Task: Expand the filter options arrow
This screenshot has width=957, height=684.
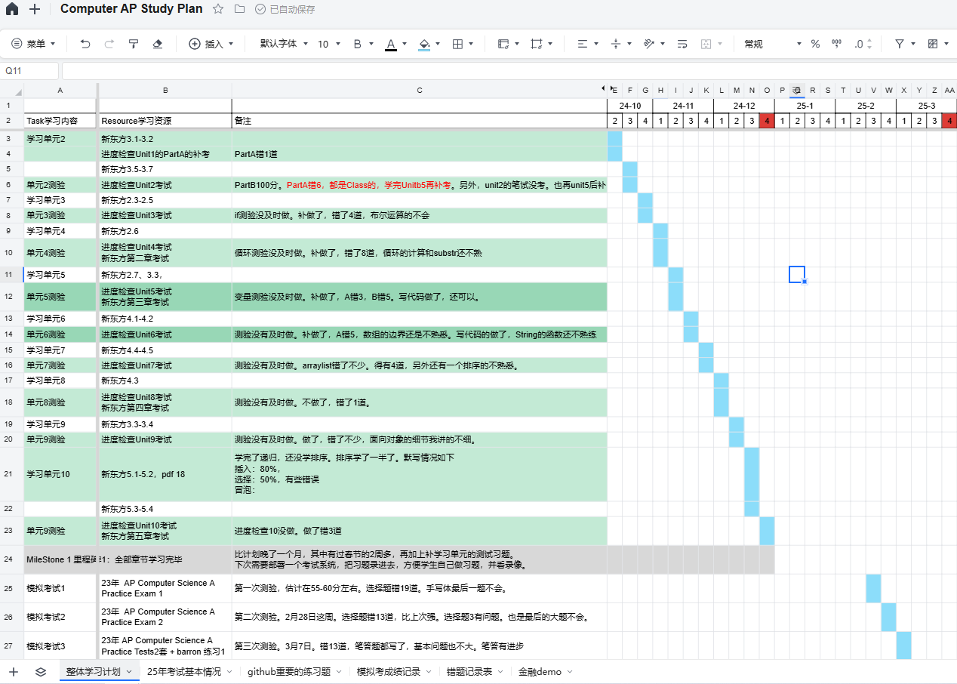Action: click(913, 45)
